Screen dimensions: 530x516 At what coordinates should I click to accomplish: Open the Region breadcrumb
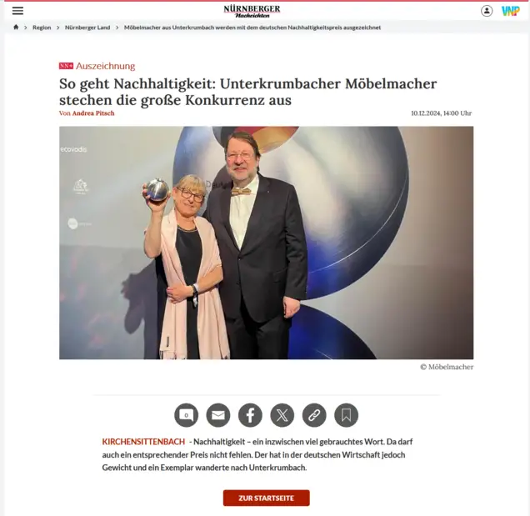coord(42,28)
